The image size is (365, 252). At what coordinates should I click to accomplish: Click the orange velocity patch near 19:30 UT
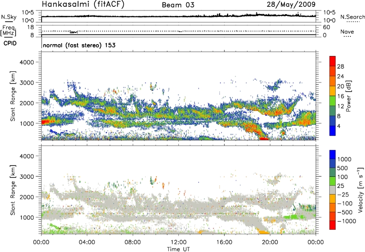[264, 232]
